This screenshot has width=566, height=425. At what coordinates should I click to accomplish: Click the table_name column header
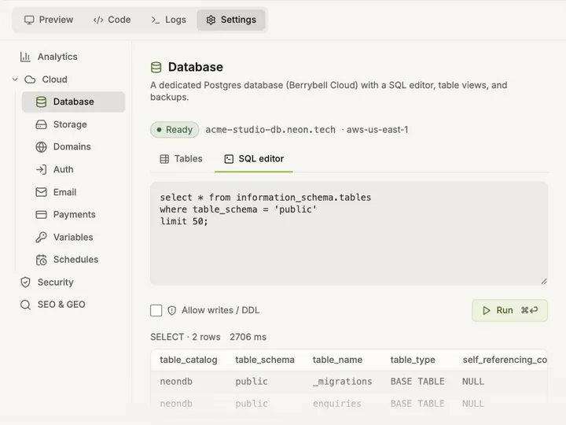337,360
